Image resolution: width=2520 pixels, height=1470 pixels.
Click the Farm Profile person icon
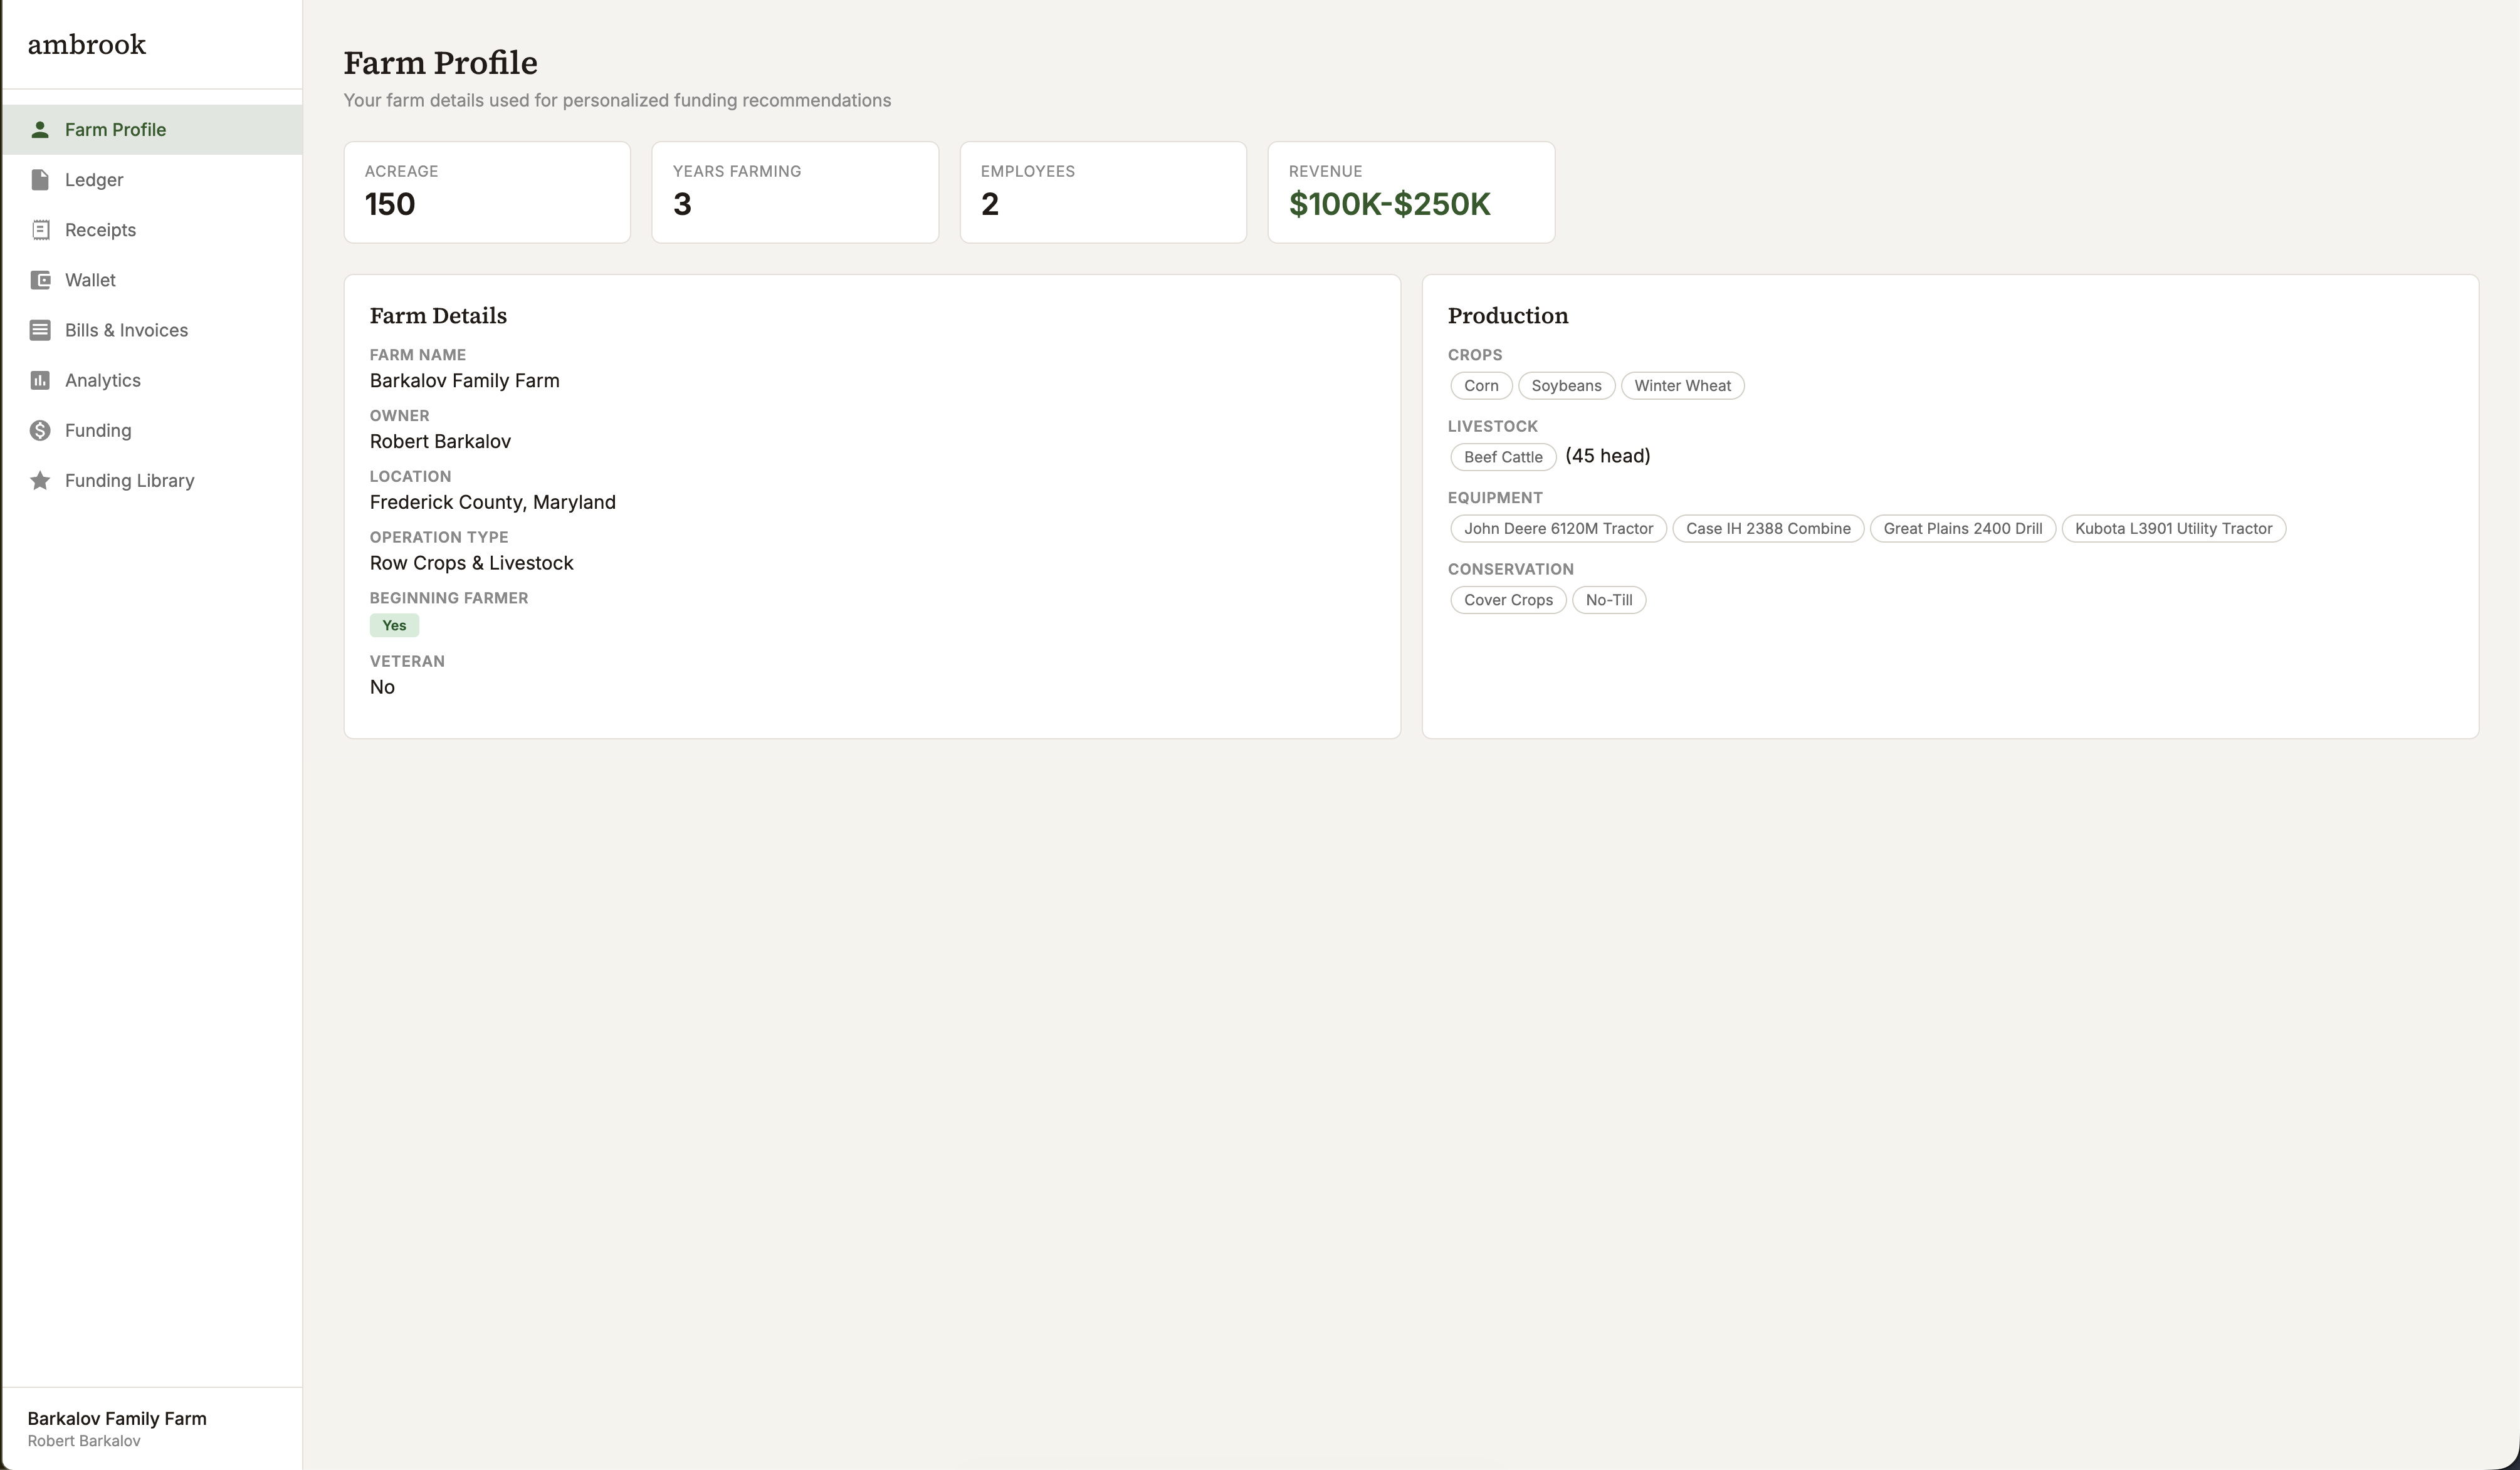(x=40, y=130)
